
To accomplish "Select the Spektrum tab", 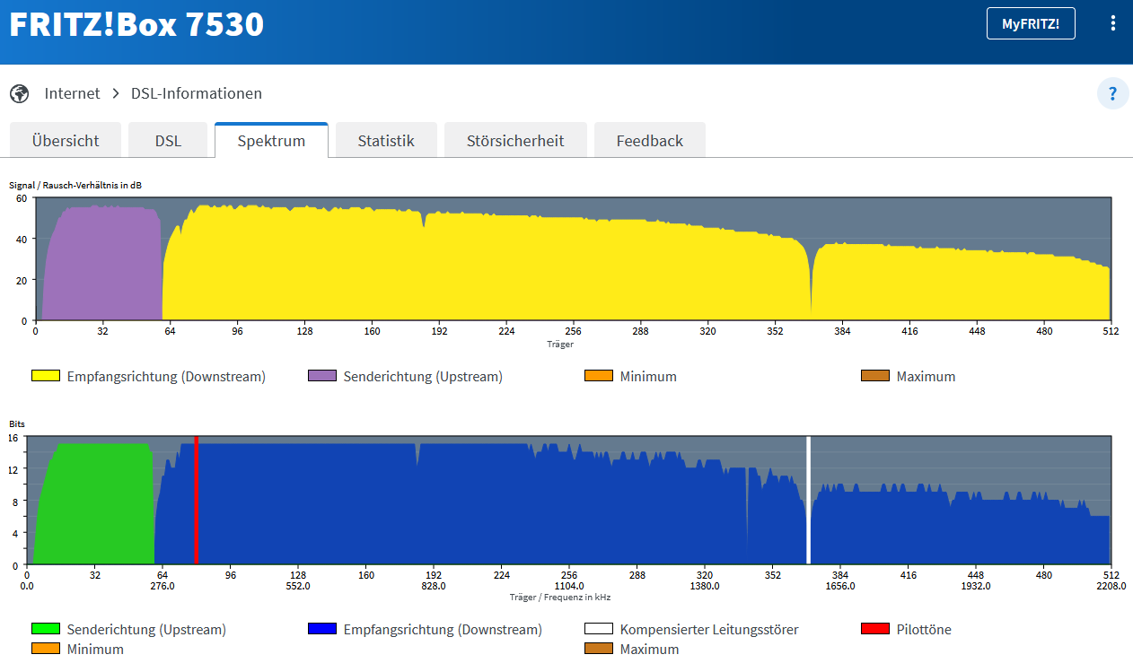I will [271, 141].
